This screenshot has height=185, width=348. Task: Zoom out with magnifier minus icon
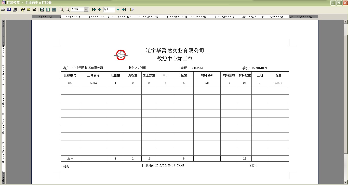68,9
